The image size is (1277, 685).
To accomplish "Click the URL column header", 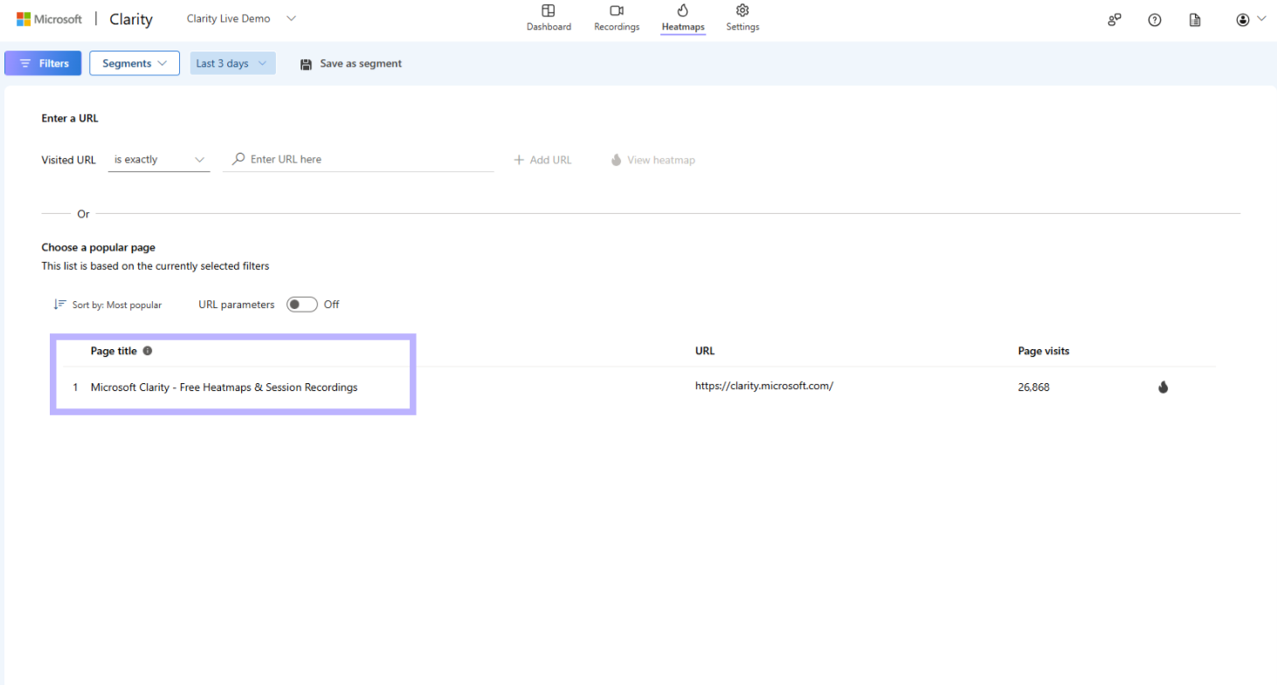I will (705, 351).
